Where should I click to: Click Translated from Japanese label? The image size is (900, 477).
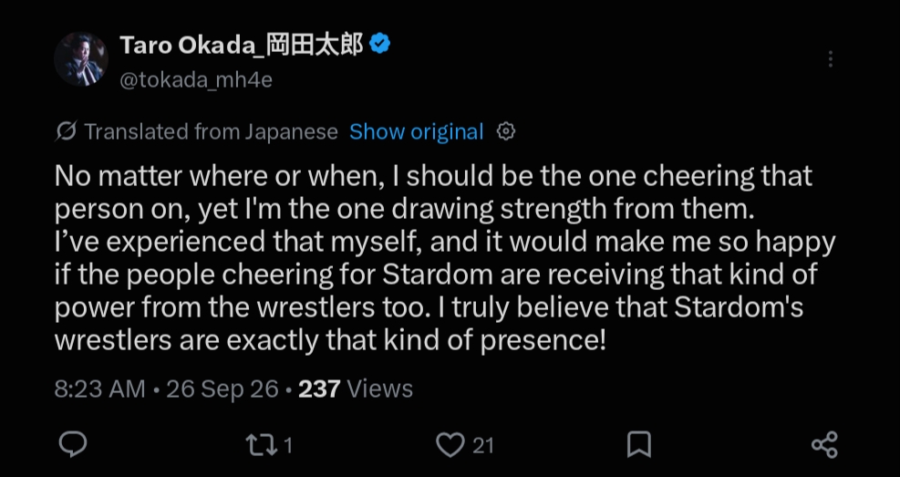point(212,131)
